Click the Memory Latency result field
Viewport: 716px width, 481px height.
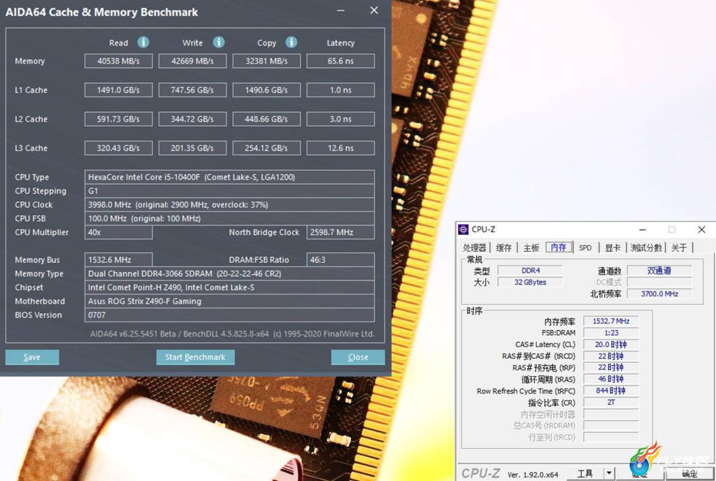pyautogui.click(x=341, y=61)
